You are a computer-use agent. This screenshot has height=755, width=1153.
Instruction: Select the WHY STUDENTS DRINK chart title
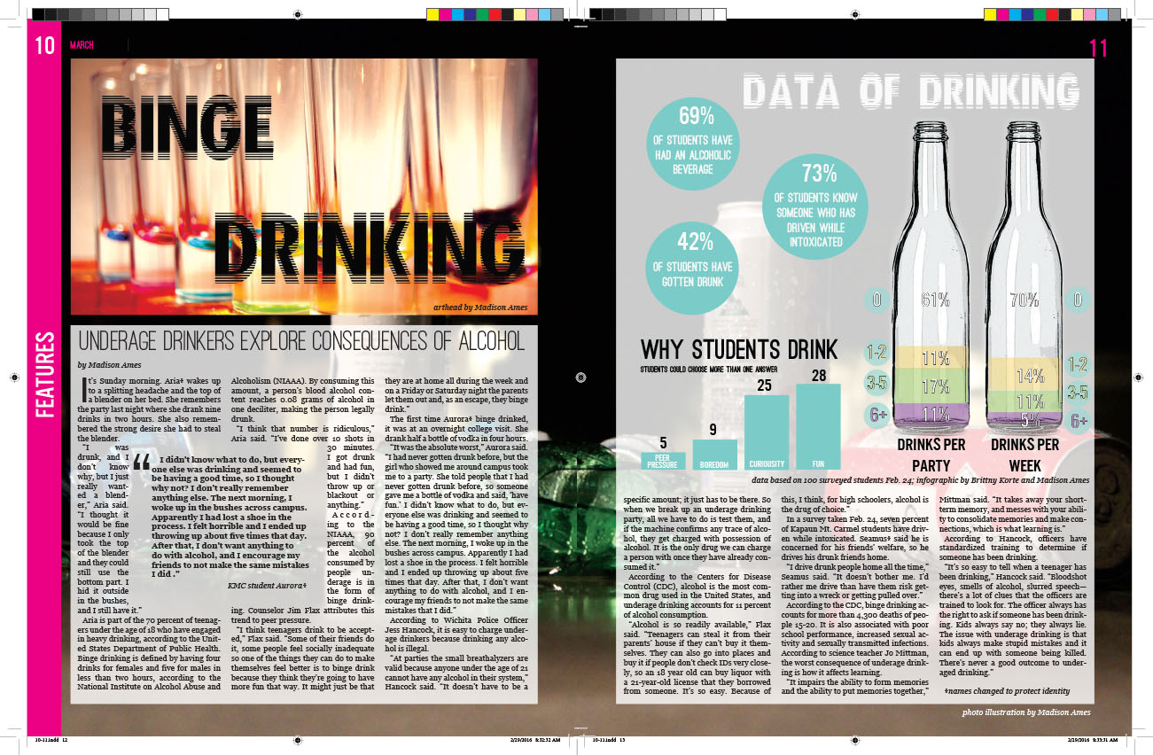click(x=737, y=347)
